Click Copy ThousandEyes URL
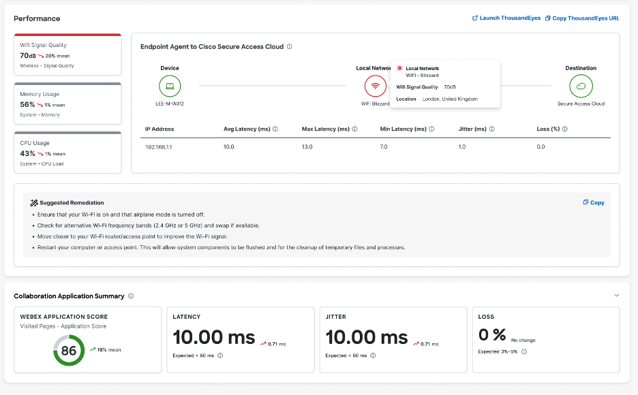Viewport: 638px width, 395px height. pyautogui.click(x=582, y=18)
